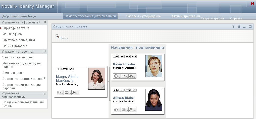Open Изменение подсказки для пароля
This screenshot has height=119, width=256.
[22, 65]
